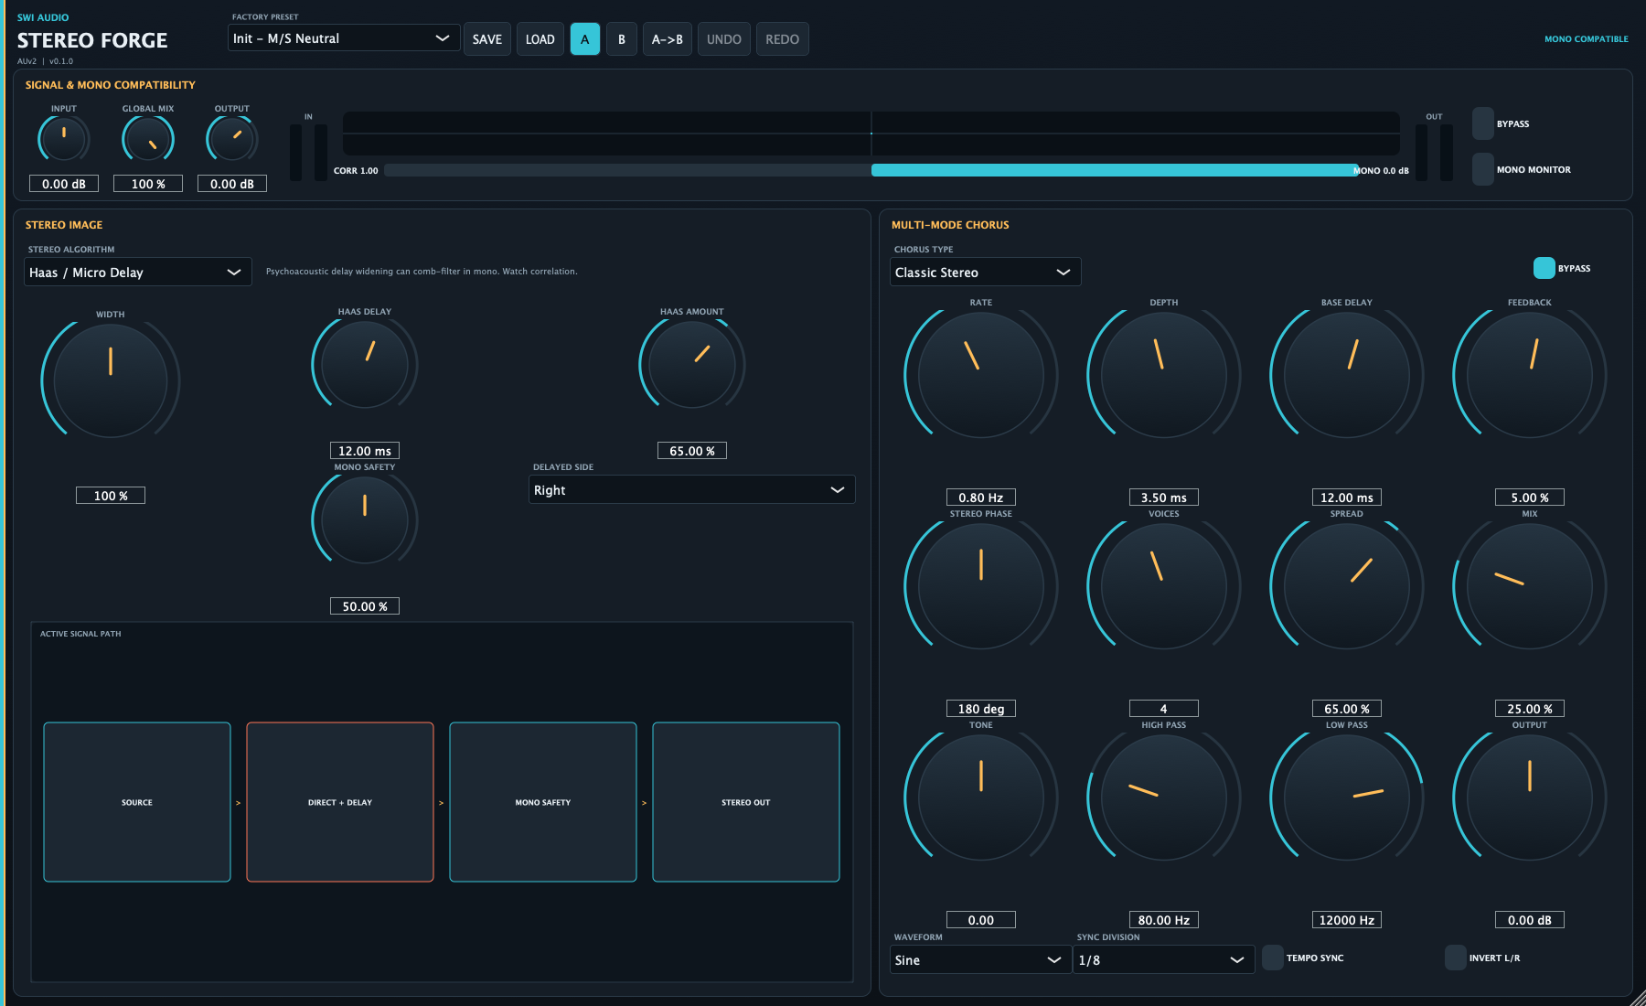
Task: Click the Width value 100 %
Action: pyautogui.click(x=111, y=496)
